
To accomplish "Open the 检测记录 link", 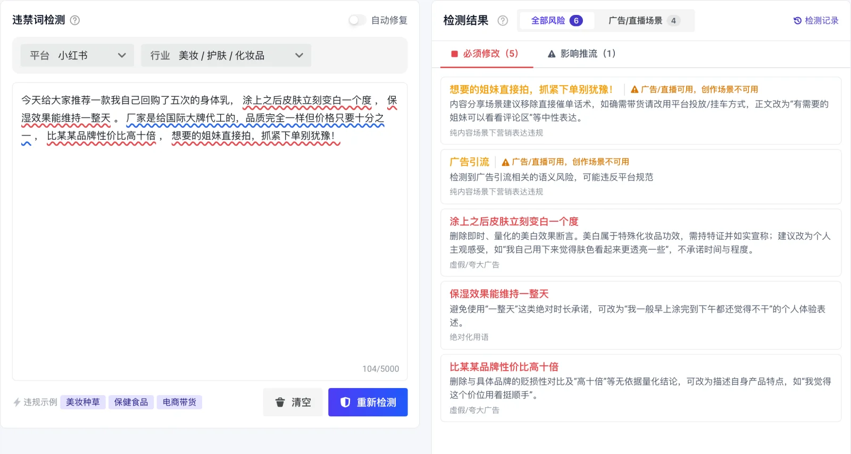I will 816,21.
